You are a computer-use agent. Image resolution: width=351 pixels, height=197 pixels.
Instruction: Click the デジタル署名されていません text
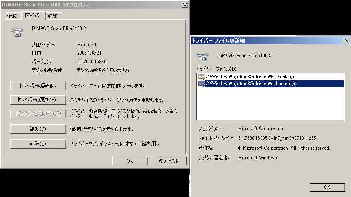coord(103,70)
